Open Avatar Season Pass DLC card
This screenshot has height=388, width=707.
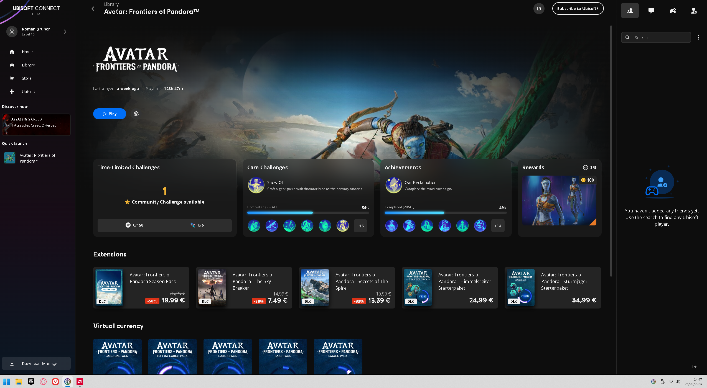(x=141, y=287)
